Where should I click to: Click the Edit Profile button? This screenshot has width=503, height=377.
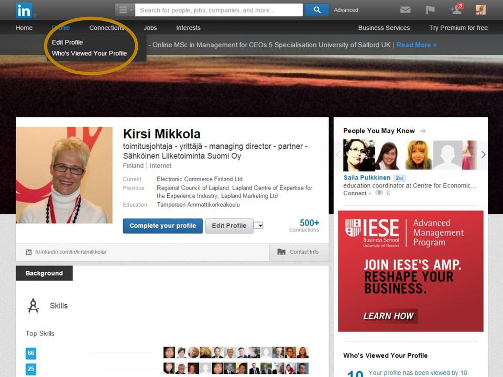click(x=229, y=226)
